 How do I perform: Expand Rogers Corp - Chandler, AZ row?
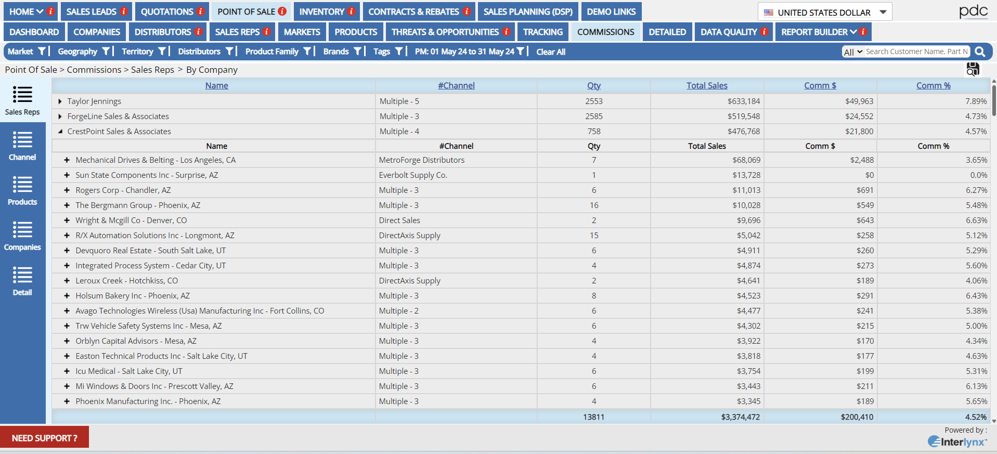(67, 190)
